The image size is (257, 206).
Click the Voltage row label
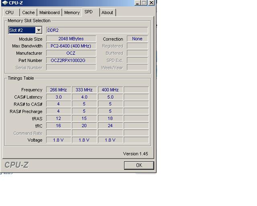pyautogui.click(x=35, y=140)
